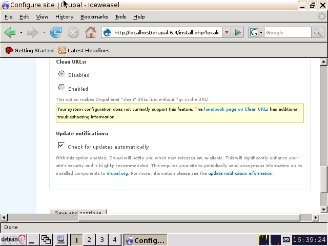Select the Disabled clean URLs radio
This screenshot has height=246, width=328.
[x=61, y=74]
